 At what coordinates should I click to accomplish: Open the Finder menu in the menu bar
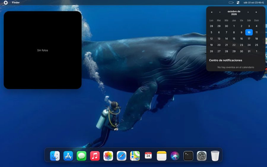[16, 3]
